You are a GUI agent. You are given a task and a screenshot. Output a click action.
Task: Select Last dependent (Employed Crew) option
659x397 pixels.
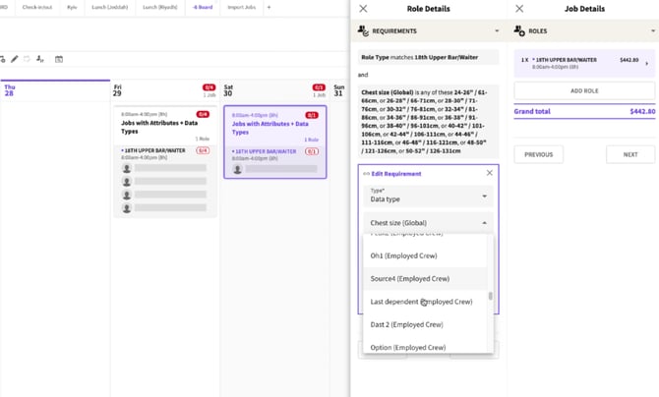[425, 302]
